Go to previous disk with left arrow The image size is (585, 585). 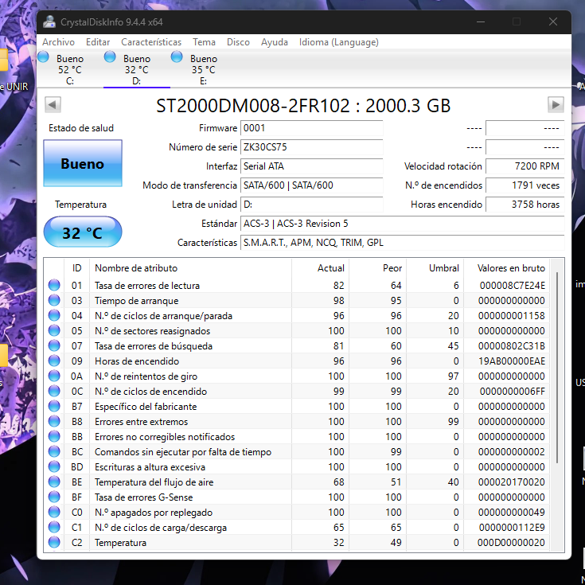[x=53, y=104]
